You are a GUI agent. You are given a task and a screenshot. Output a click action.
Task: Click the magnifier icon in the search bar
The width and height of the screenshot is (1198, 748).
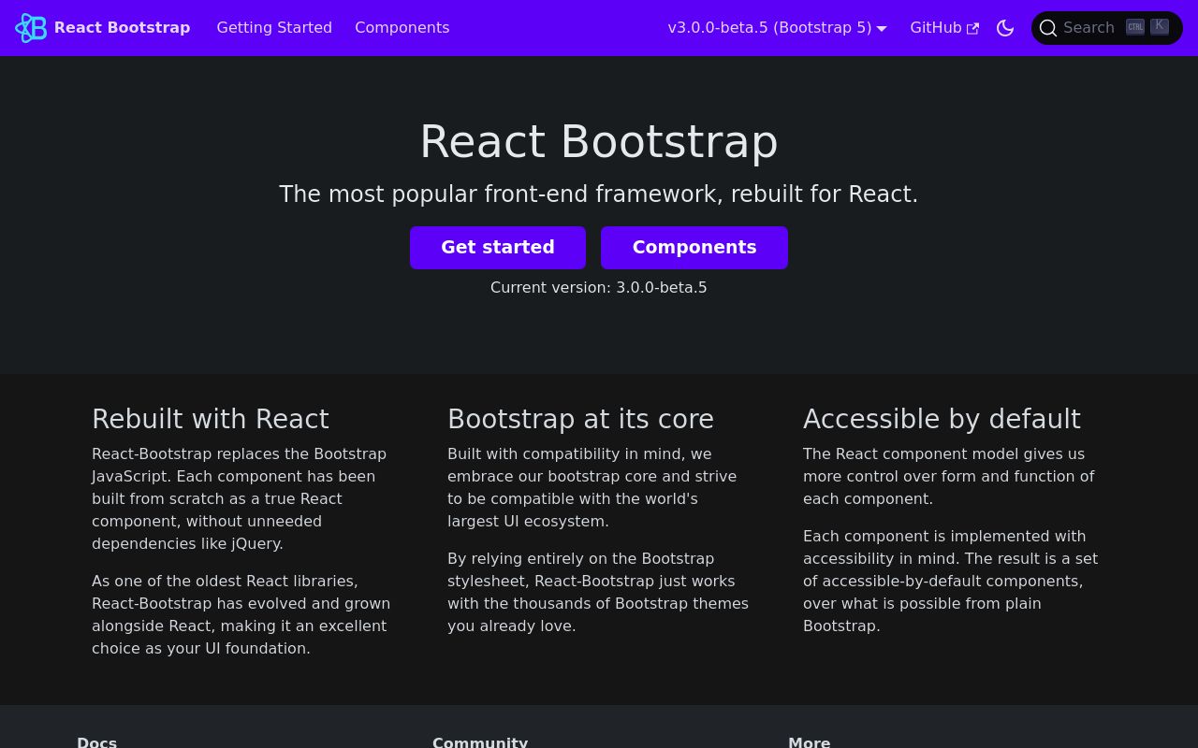tap(1048, 28)
